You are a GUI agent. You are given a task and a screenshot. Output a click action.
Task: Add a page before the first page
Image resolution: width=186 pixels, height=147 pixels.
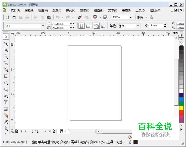click(x=17, y=131)
